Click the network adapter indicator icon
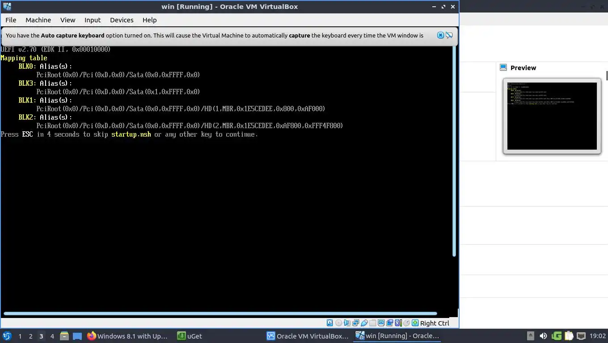 coord(356,323)
